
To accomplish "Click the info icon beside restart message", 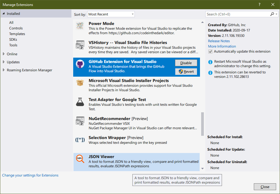I will 210,62.
